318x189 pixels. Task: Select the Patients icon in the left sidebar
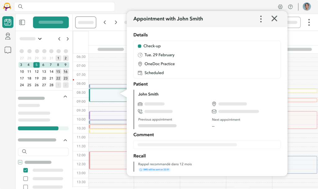[x=7, y=36]
